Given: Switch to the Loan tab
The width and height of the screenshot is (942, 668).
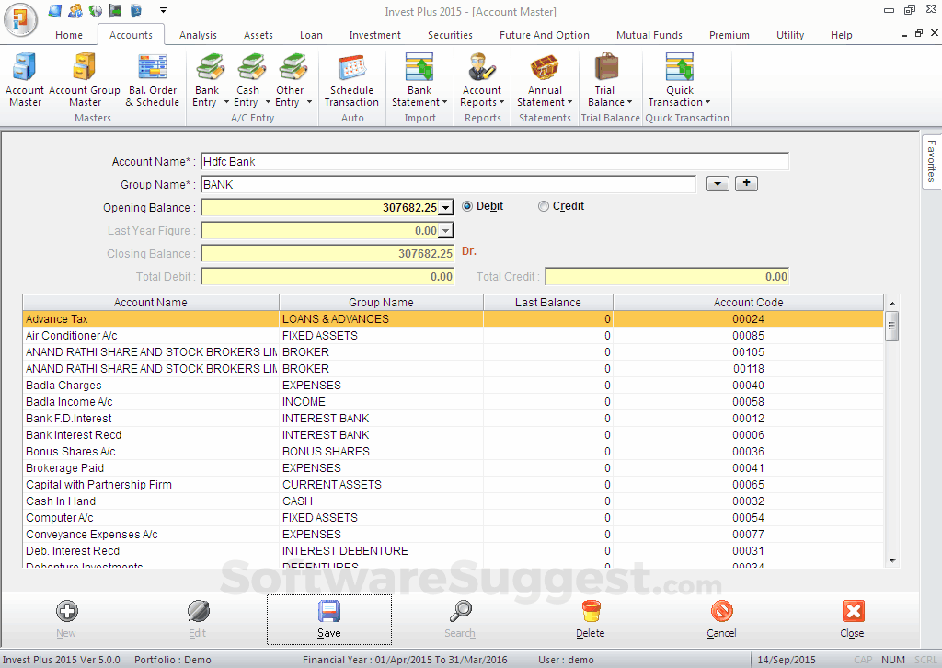Looking at the screenshot, I should tap(311, 35).
